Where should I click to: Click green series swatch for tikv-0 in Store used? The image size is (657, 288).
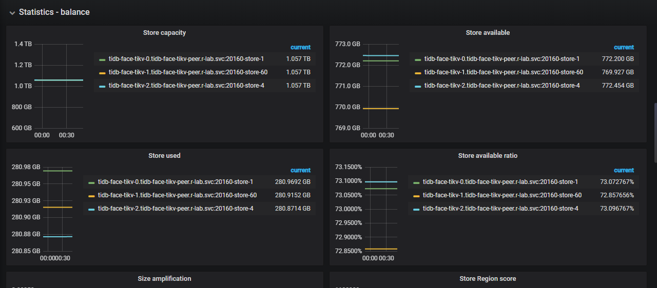[x=91, y=182]
